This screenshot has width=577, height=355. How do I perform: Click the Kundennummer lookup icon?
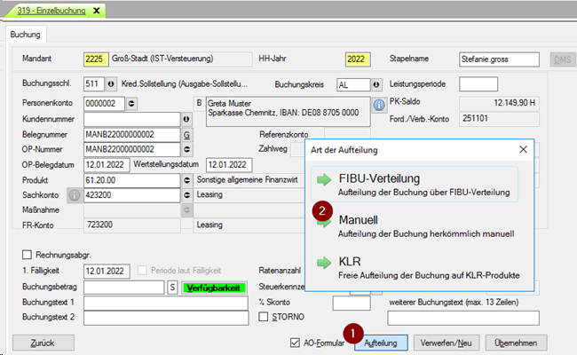pos(186,119)
